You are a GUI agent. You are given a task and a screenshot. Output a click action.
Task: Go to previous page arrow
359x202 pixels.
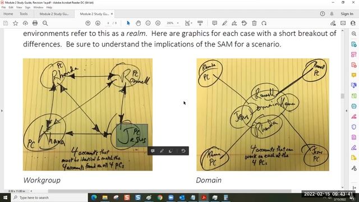coord(88,23)
